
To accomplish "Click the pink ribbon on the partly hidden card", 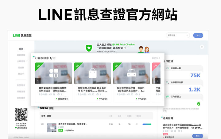I will tap(155, 66).
